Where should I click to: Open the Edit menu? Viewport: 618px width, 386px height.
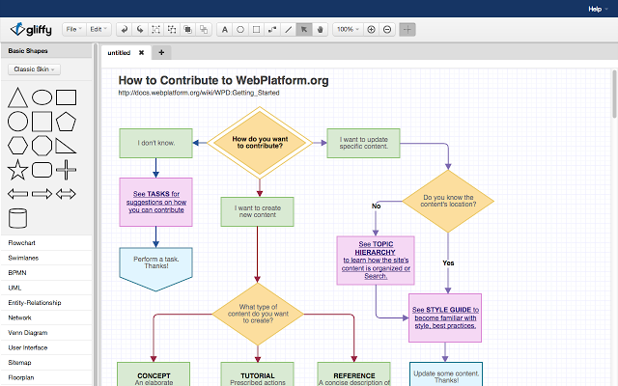[98, 30]
